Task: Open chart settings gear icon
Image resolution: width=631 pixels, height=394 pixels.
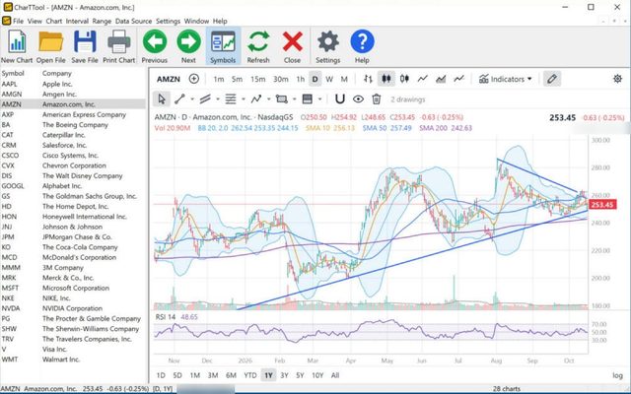Action: [x=617, y=79]
